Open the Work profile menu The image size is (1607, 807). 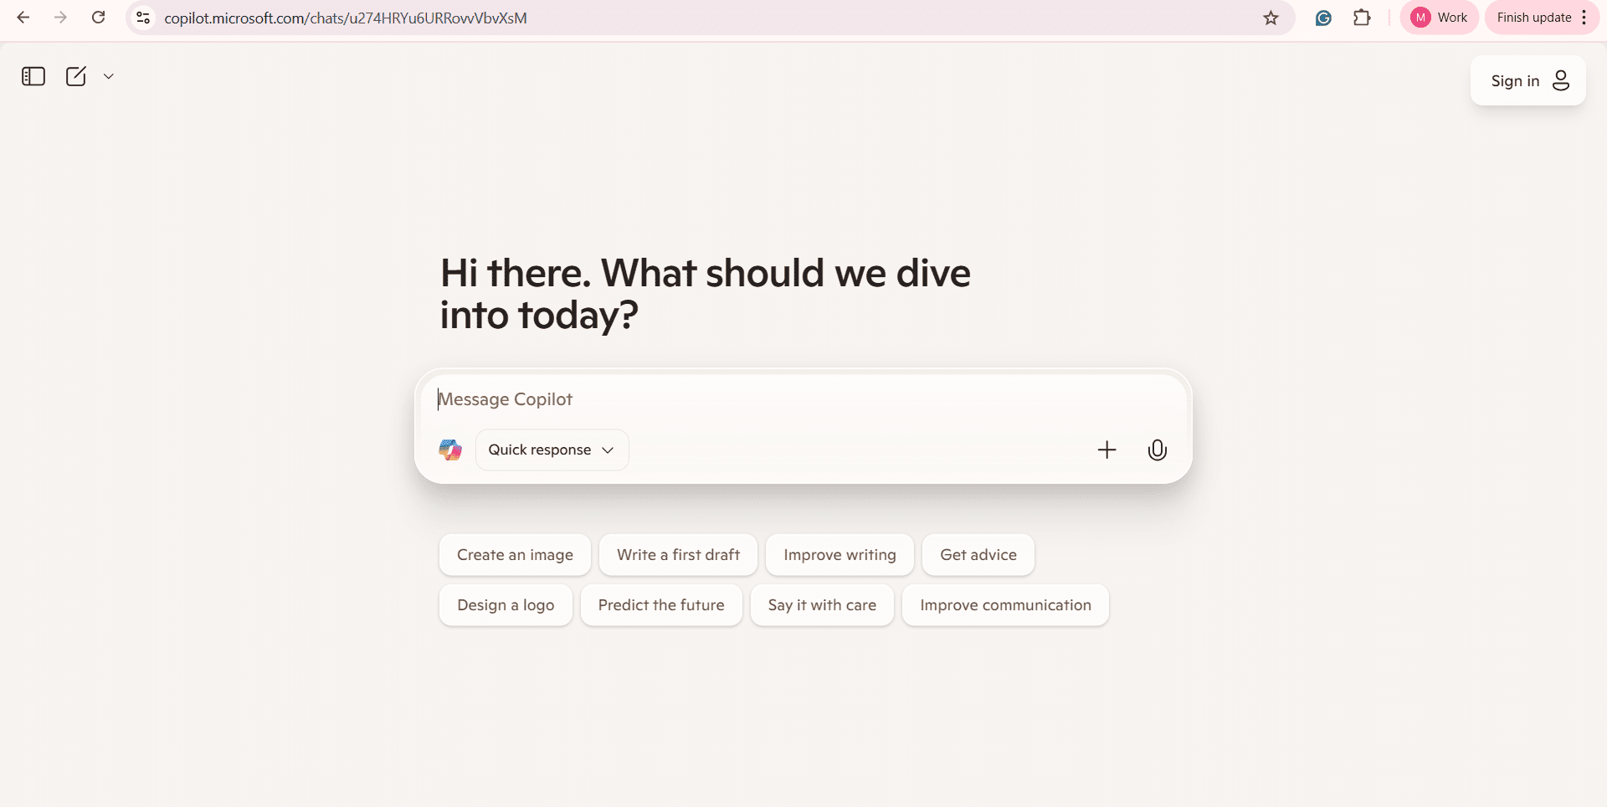pos(1439,18)
